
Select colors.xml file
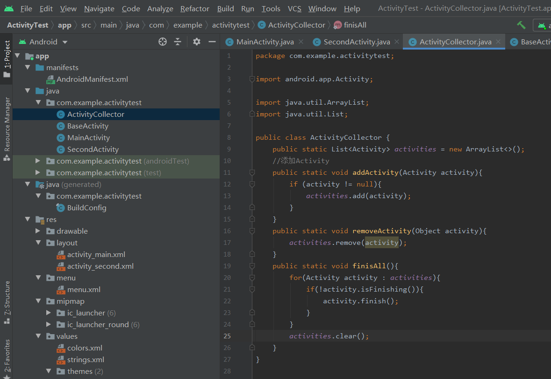85,348
